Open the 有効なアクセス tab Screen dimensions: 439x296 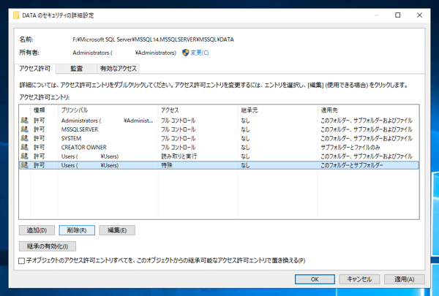pos(118,69)
